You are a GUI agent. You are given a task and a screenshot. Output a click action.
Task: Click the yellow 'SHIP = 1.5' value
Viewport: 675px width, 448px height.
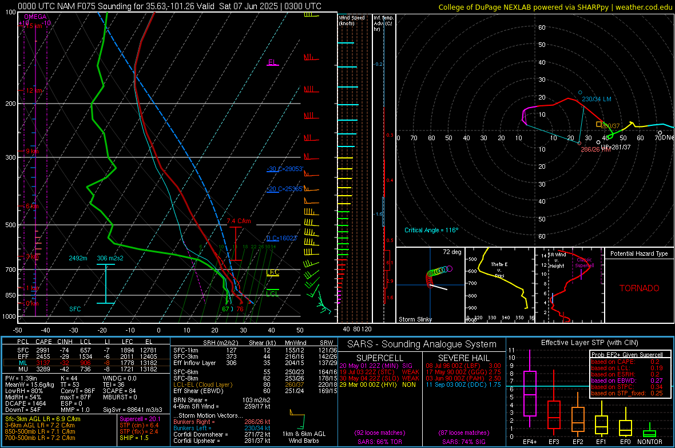(134, 438)
